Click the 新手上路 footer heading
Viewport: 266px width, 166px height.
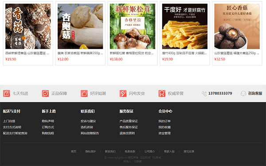[49, 111]
